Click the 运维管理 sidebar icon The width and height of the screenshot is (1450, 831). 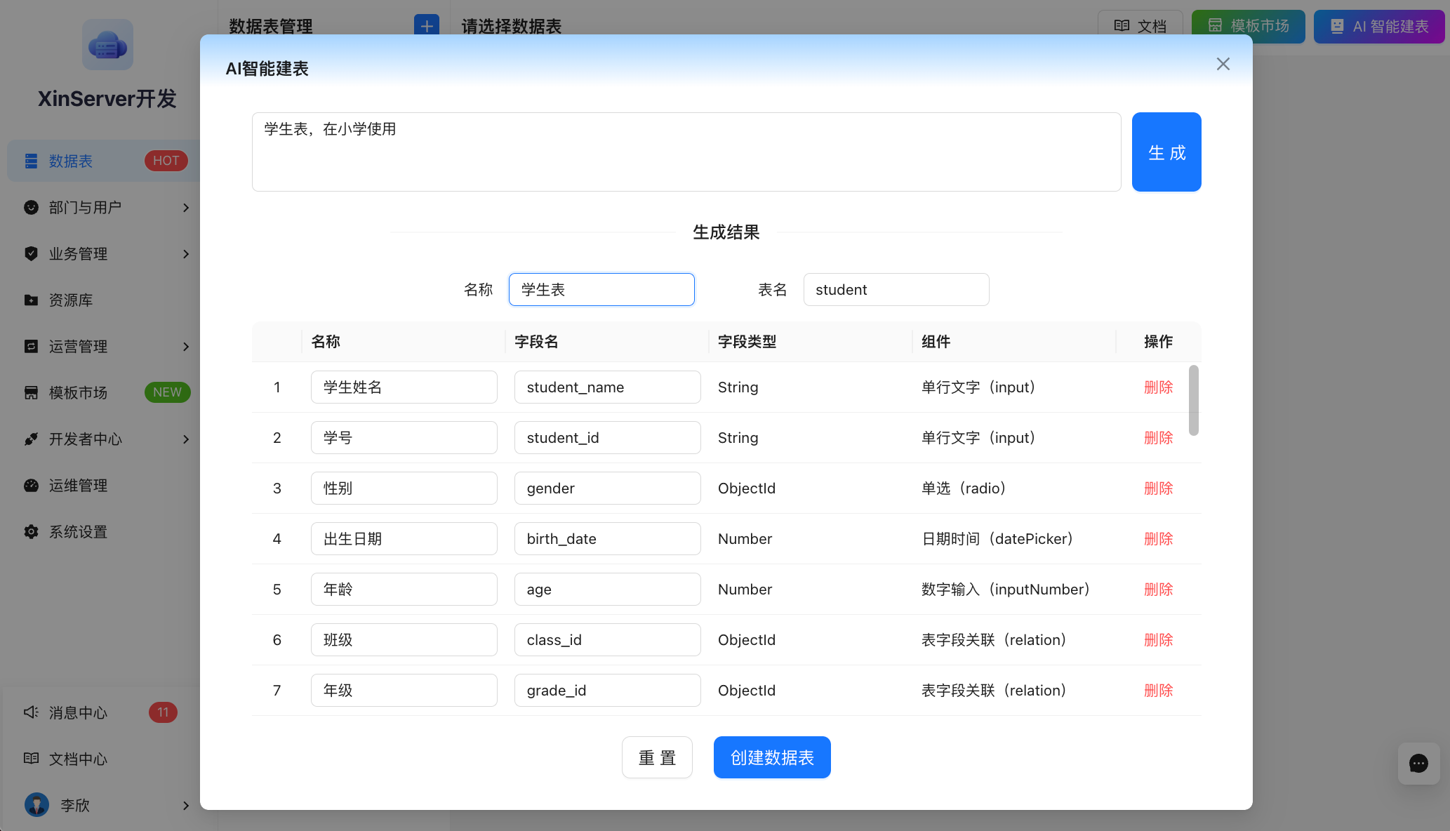click(31, 485)
